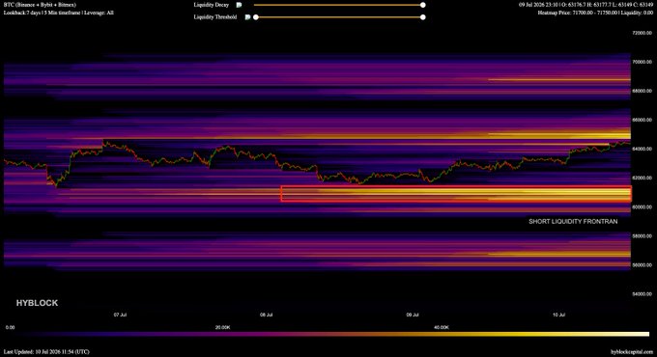Click the 08 Jul date axis label
Screen dimensions: 657x357
(x=266, y=315)
